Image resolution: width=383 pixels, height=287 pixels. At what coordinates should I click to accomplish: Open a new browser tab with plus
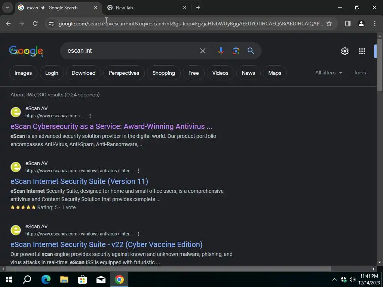pos(198,7)
